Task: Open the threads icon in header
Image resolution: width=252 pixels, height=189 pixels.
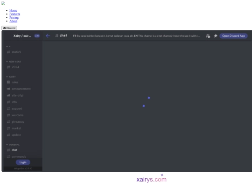Action: tap(208, 36)
